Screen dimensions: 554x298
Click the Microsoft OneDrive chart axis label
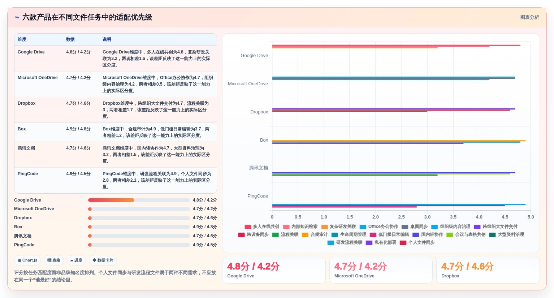(248, 84)
